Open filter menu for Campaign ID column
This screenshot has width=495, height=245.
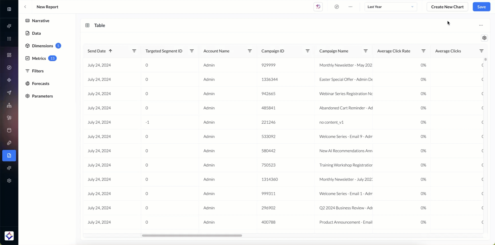pyautogui.click(x=307, y=51)
